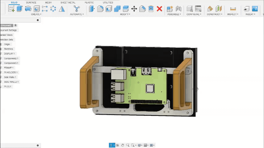Image resolution: width=264 pixels, height=148 pixels.
Task: Toggle visibility of Component2:1
Action: tap(1, 59)
